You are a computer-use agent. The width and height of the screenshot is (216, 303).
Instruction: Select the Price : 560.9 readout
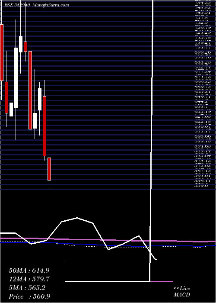(29, 297)
